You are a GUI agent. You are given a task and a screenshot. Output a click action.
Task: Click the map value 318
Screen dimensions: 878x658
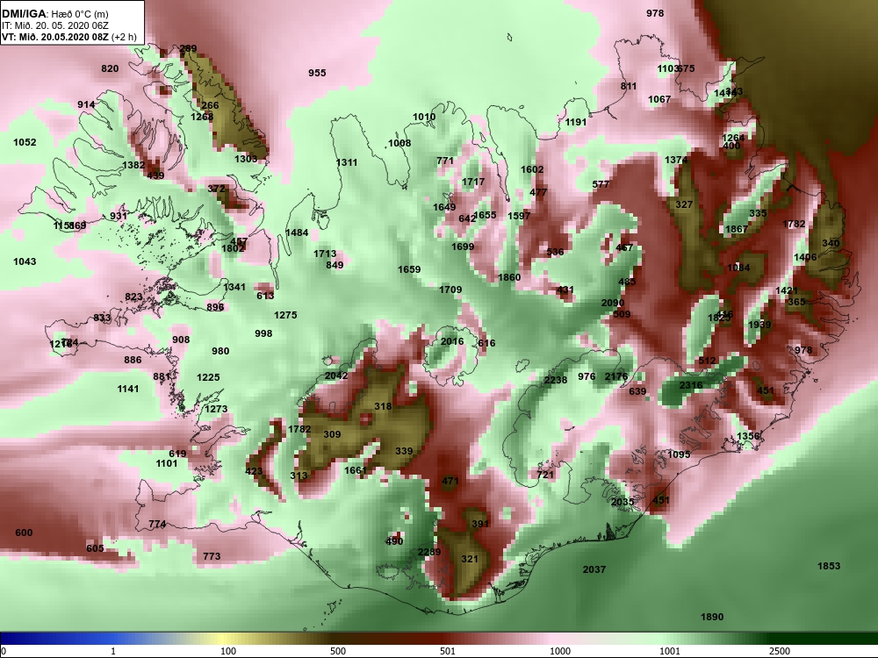(x=383, y=406)
